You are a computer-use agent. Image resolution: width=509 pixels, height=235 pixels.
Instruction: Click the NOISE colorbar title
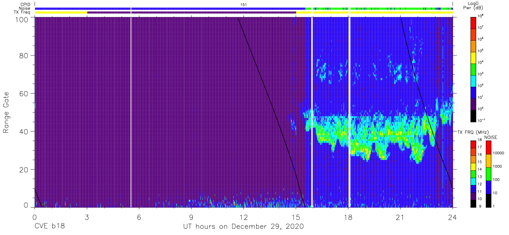pyautogui.click(x=491, y=137)
